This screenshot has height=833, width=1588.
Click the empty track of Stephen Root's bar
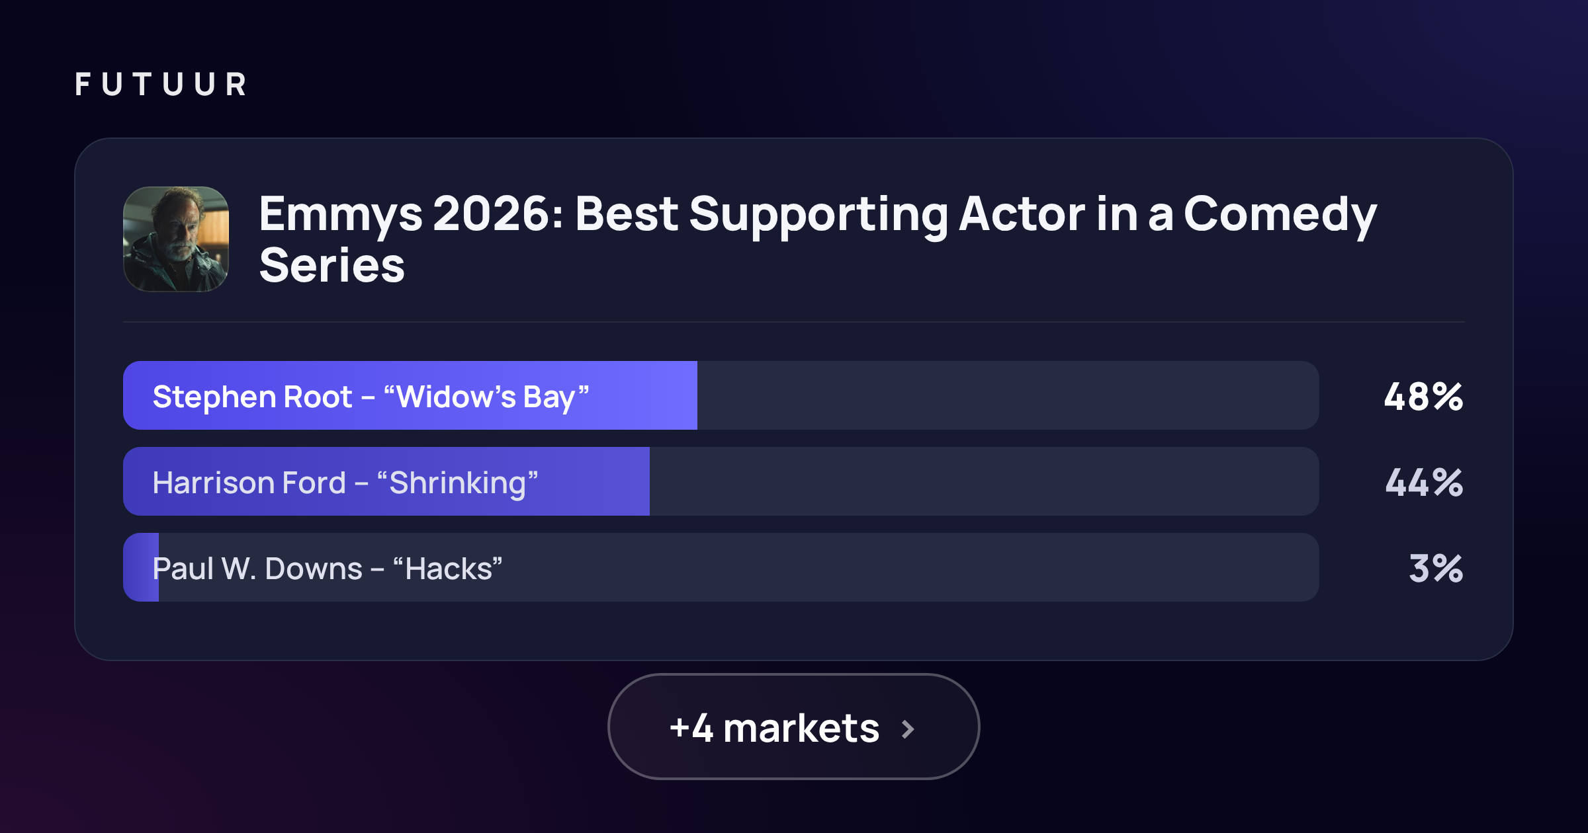point(1008,395)
